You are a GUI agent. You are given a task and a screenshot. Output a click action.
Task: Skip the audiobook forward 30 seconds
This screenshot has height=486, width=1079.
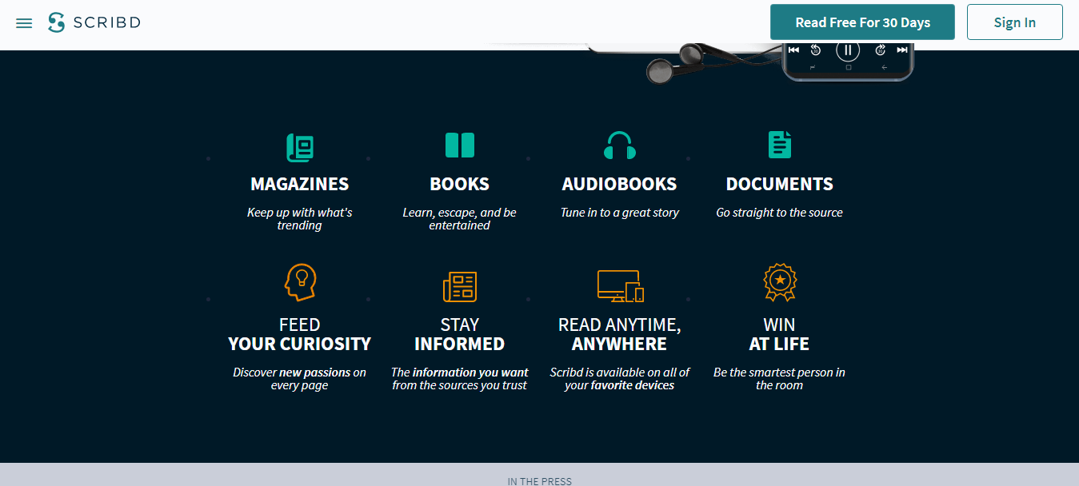pyautogui.click(x=880, y=50)
